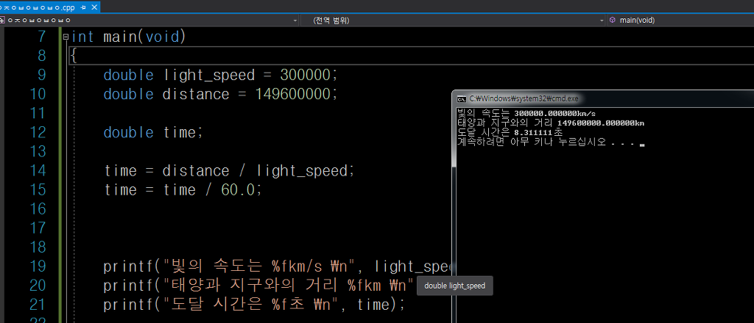Click 'time' argument in line 21 printf

(x=373, y=305)
